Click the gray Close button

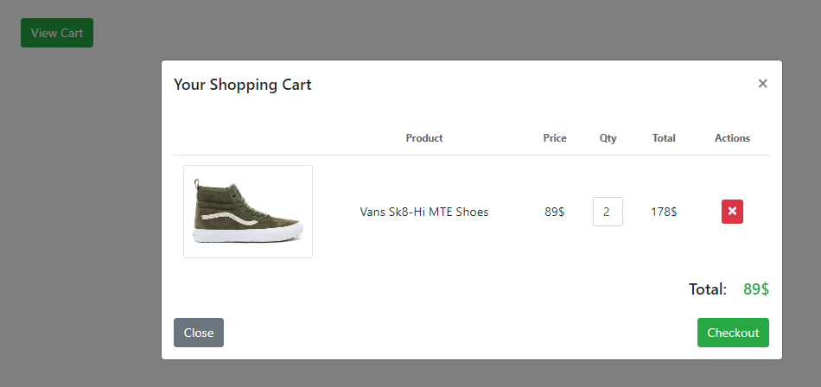199,333
